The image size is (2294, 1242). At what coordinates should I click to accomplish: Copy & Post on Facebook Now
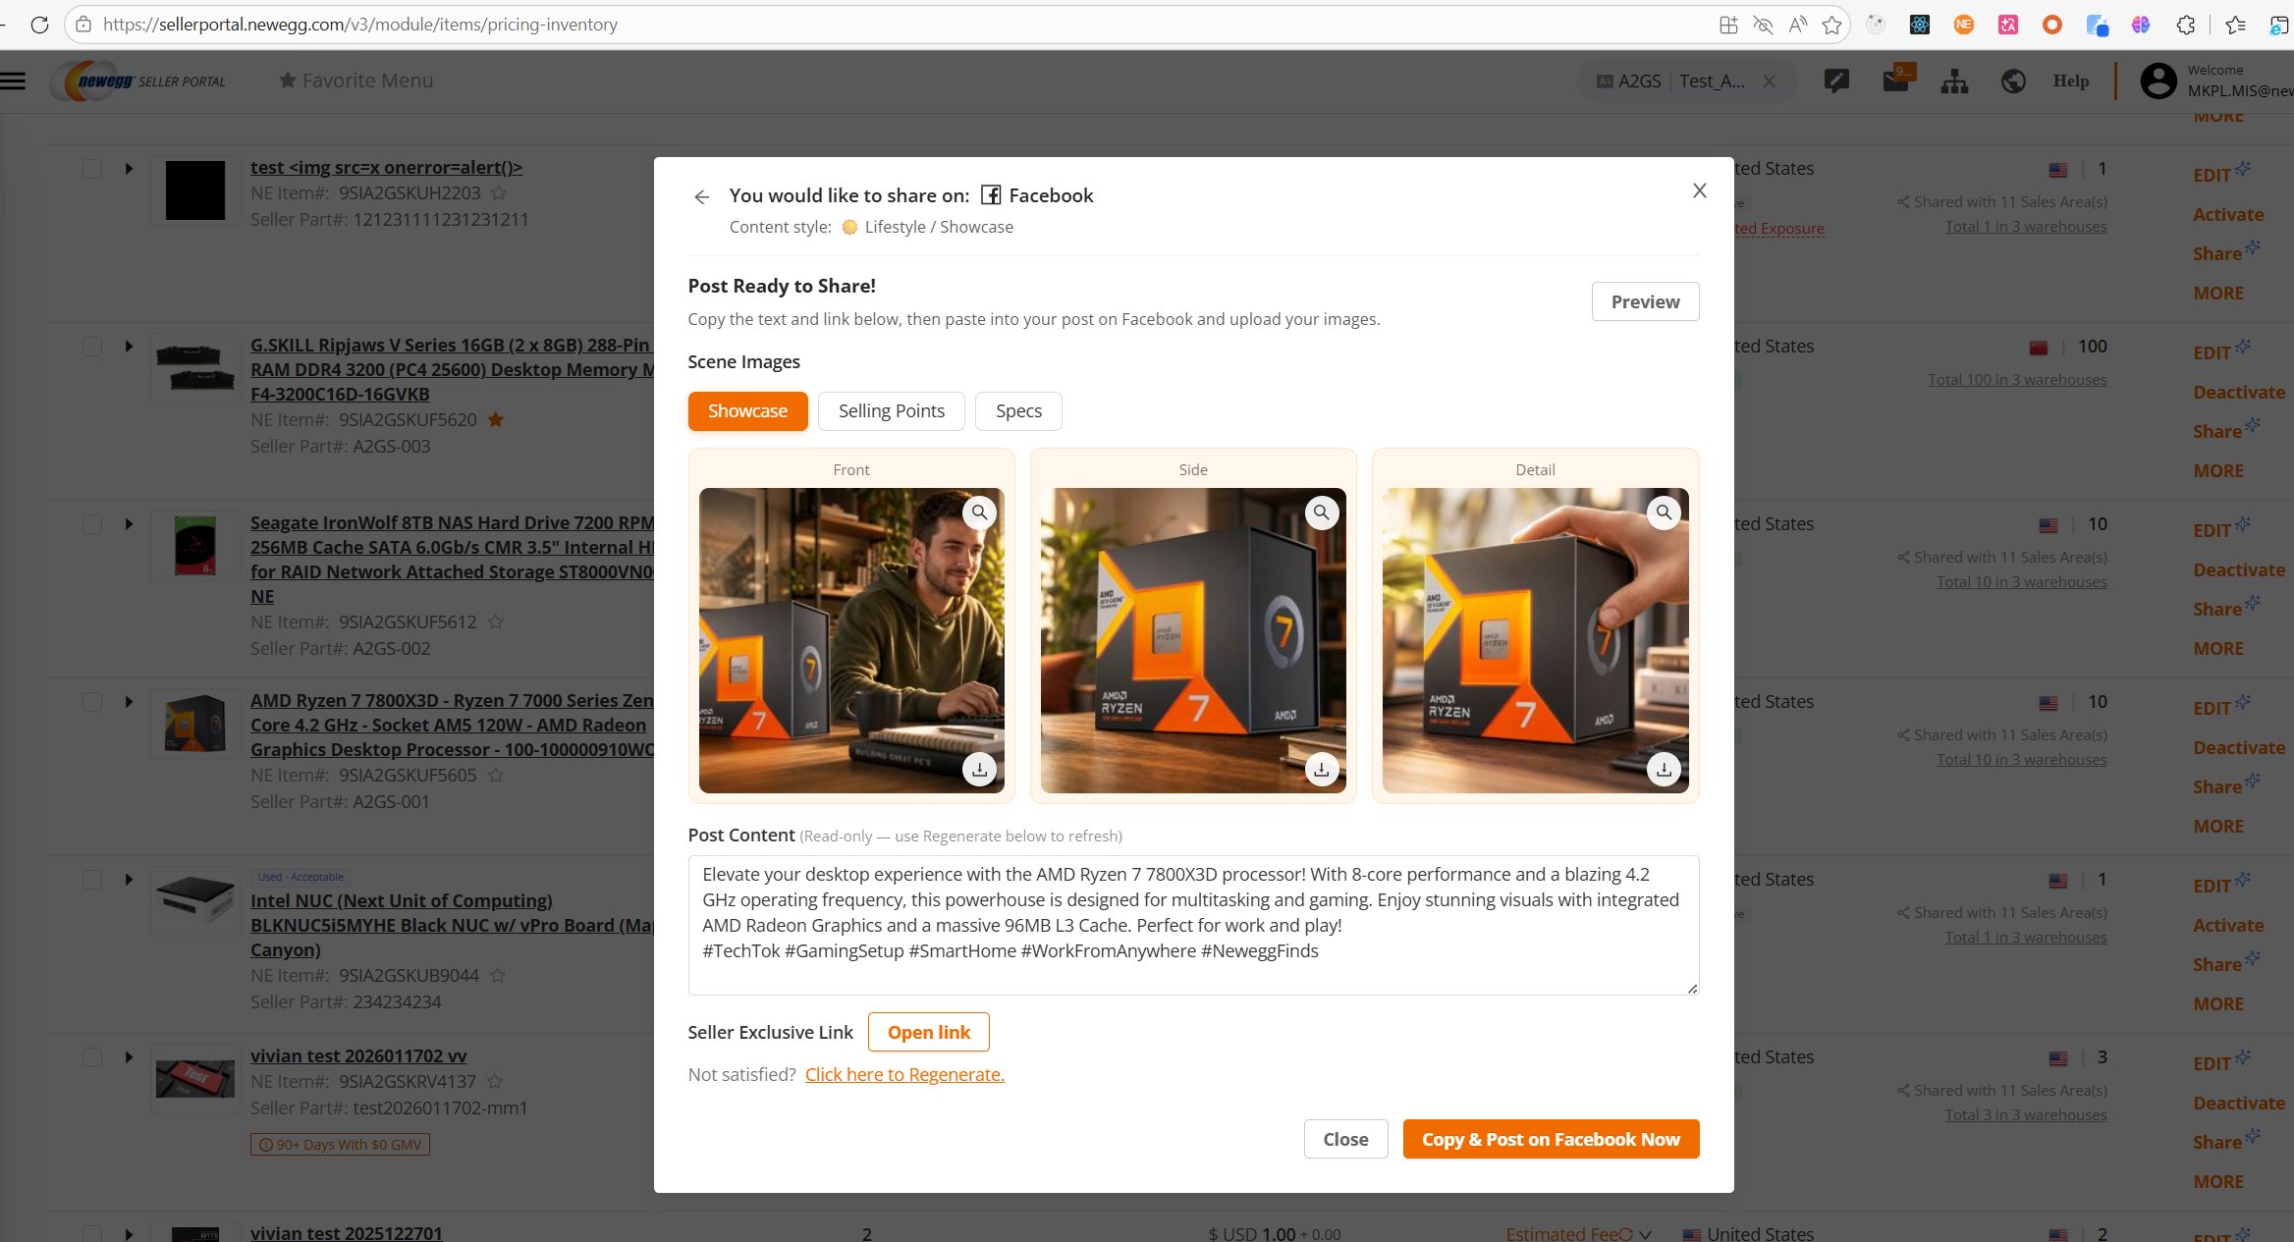point(1551,1139)
